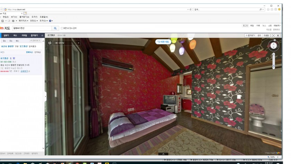Click the 지도앱 link under the login bar

click(269, 30)
